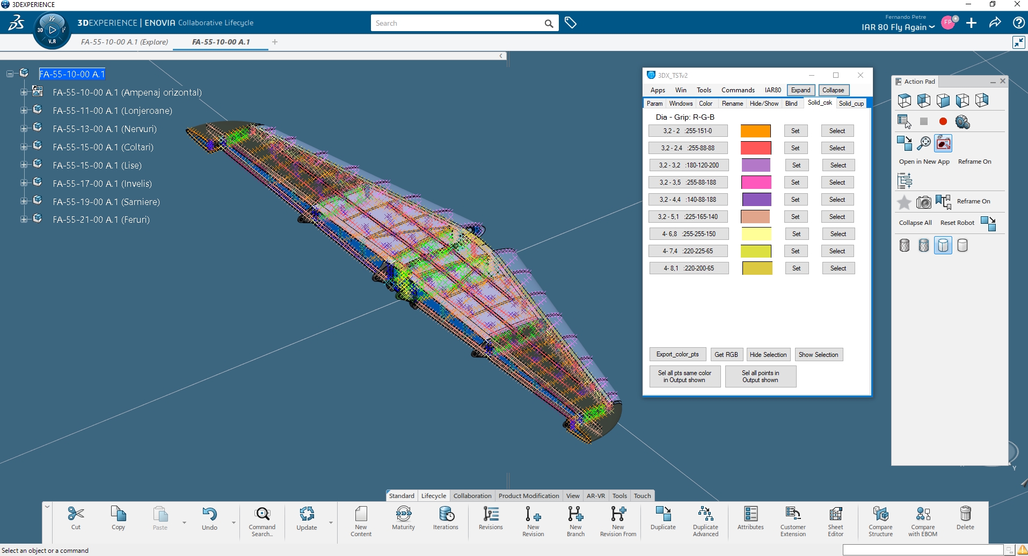The image size is (1028, 556).
Task: Click the Hide Selection button
Action: click(x=768, y=355)
